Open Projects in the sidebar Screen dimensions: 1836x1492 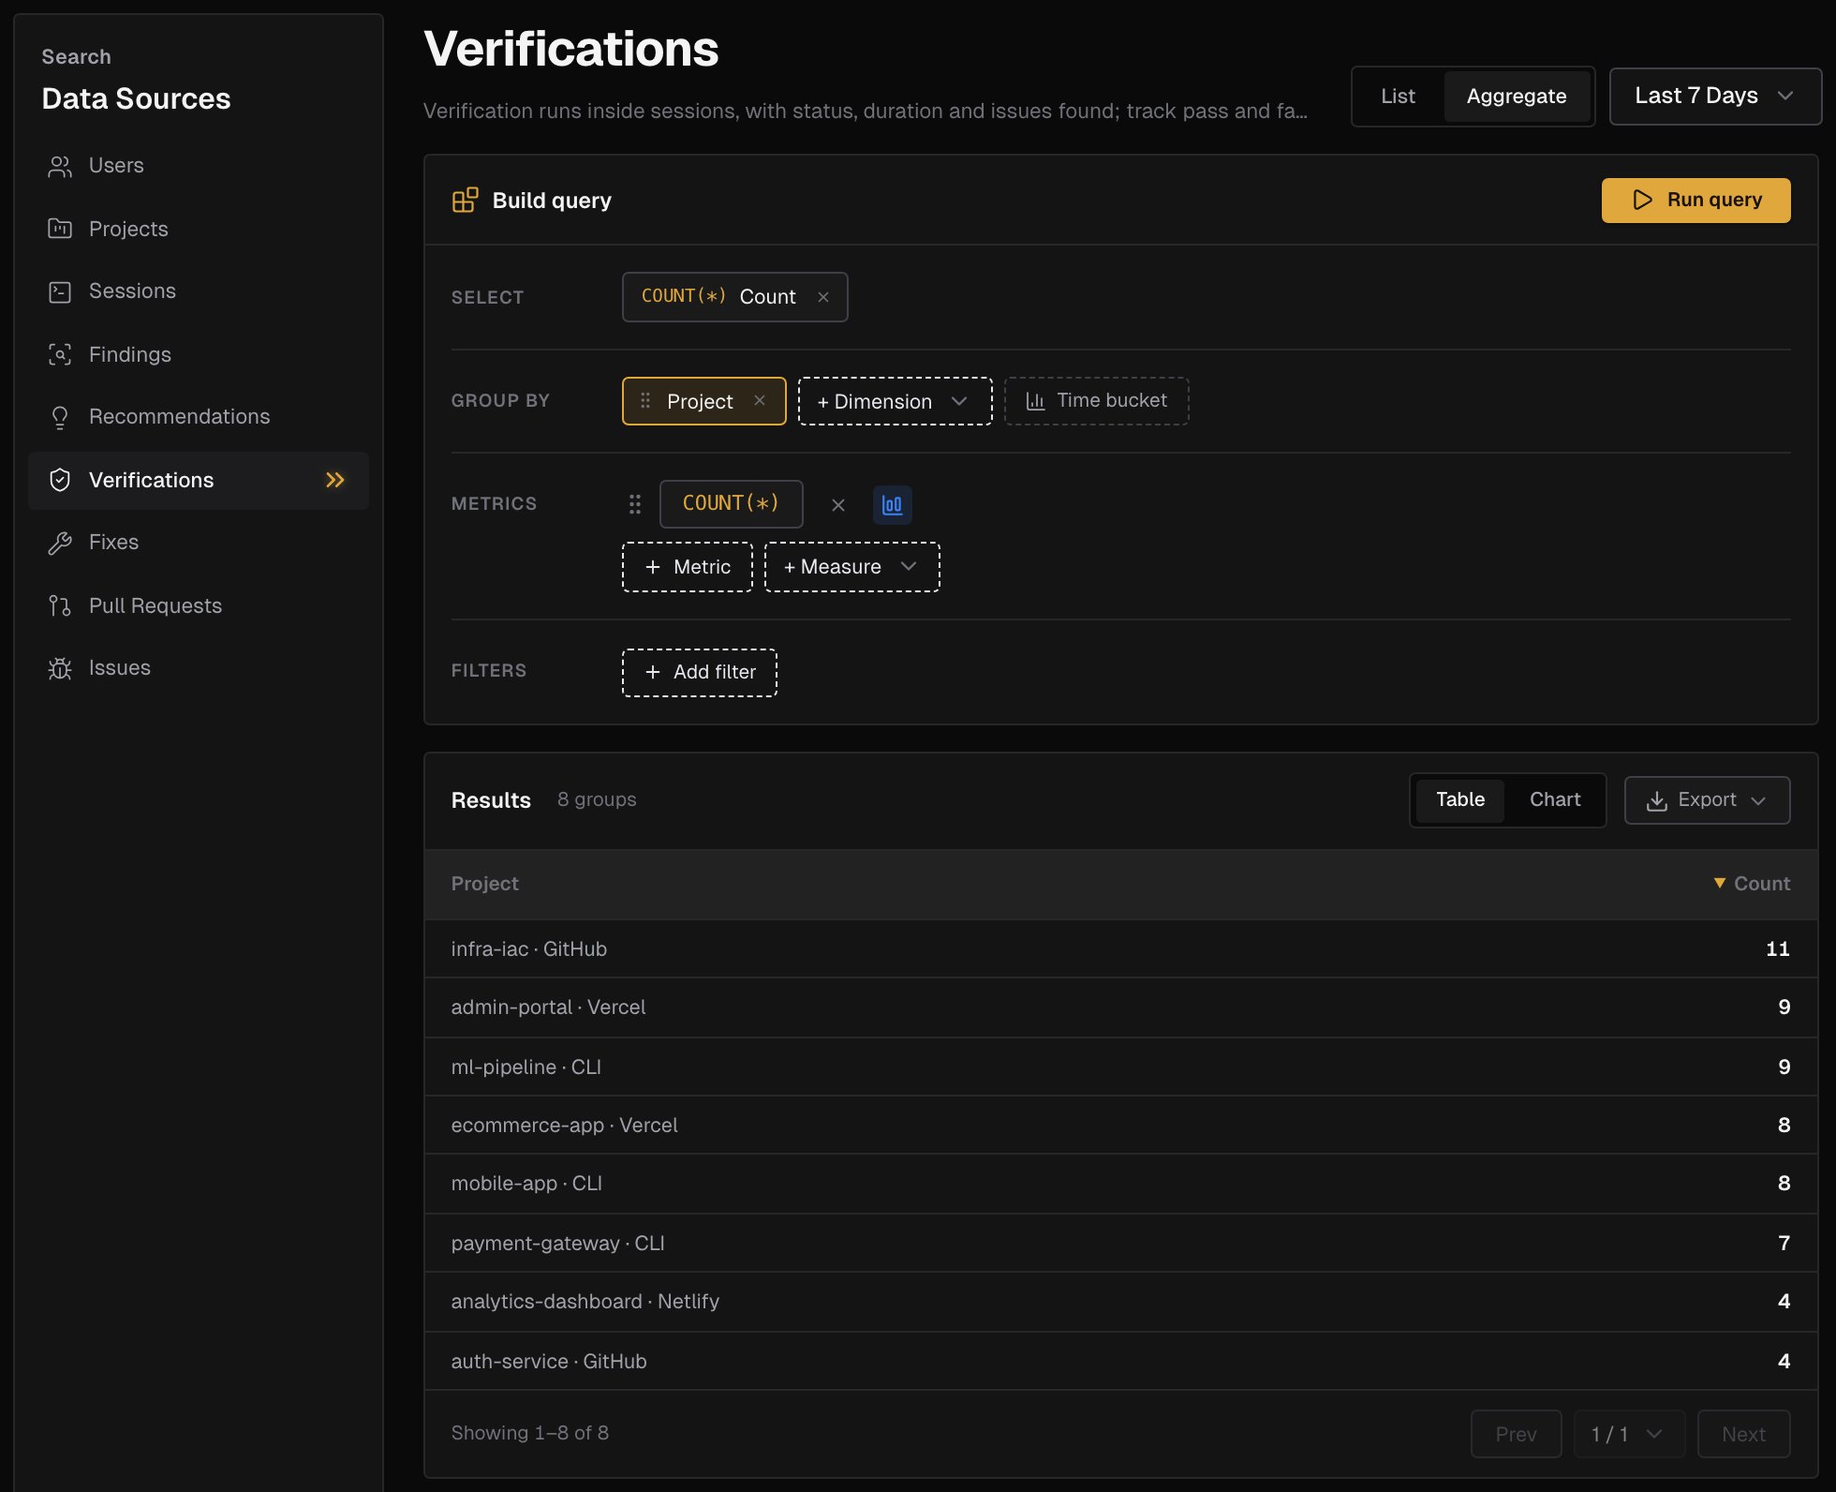pyautogui.click(x=199, y=229)
